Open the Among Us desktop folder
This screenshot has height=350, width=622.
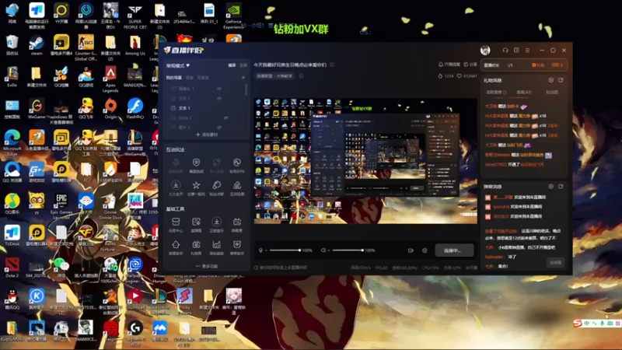(135, 45)
